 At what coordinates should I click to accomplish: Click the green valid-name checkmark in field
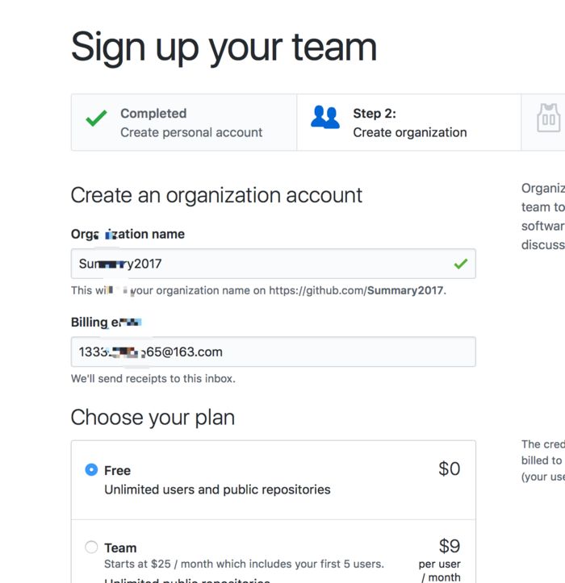(x=461, y=264)
